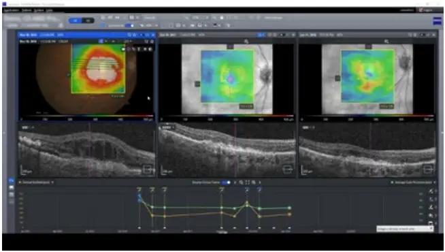
Task: Select the fourth event flag on the trend chart
Action: pos(222,189)
